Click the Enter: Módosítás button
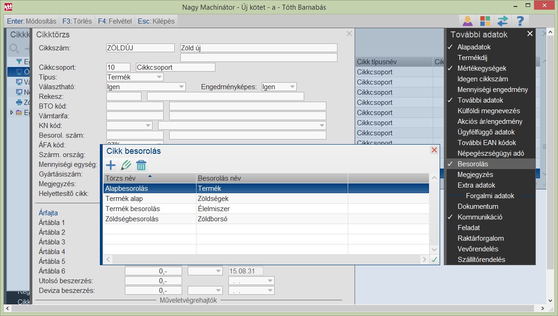 32,21
